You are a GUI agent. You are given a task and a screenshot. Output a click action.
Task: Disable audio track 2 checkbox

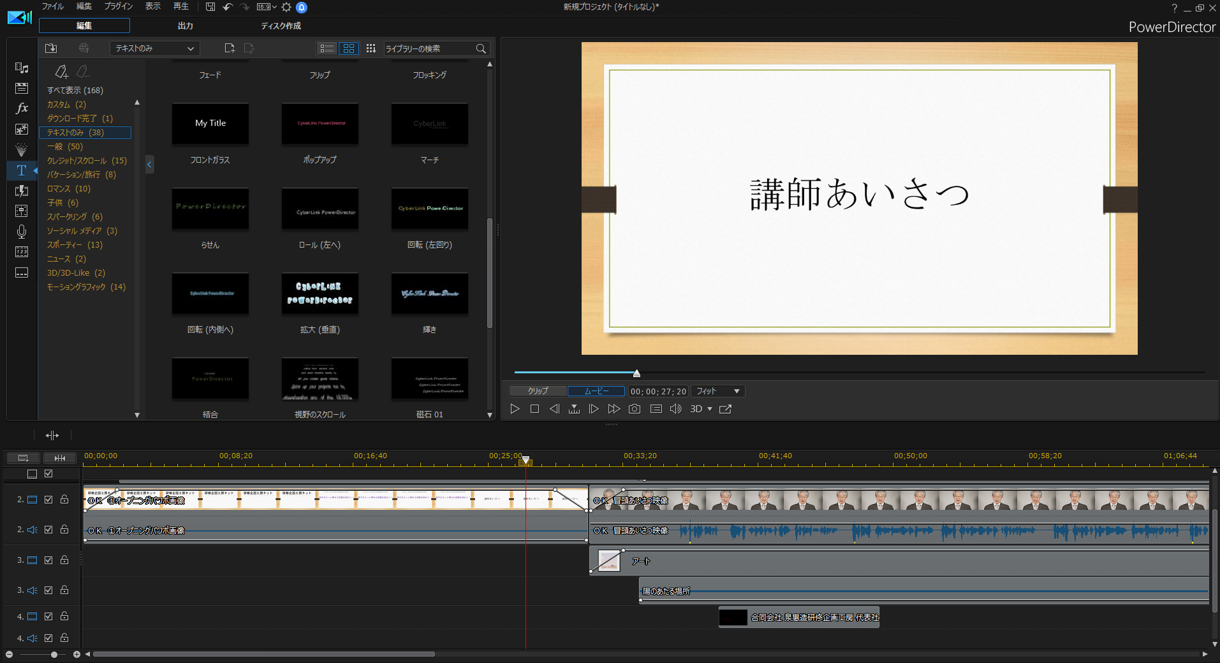pyautogui.click(x=48, y=530)
